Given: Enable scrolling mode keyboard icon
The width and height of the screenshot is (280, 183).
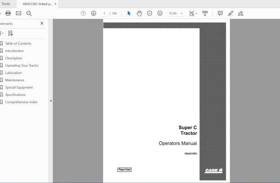Looking at the screenshot, I should pyautogui.click(x=205, y=14).
